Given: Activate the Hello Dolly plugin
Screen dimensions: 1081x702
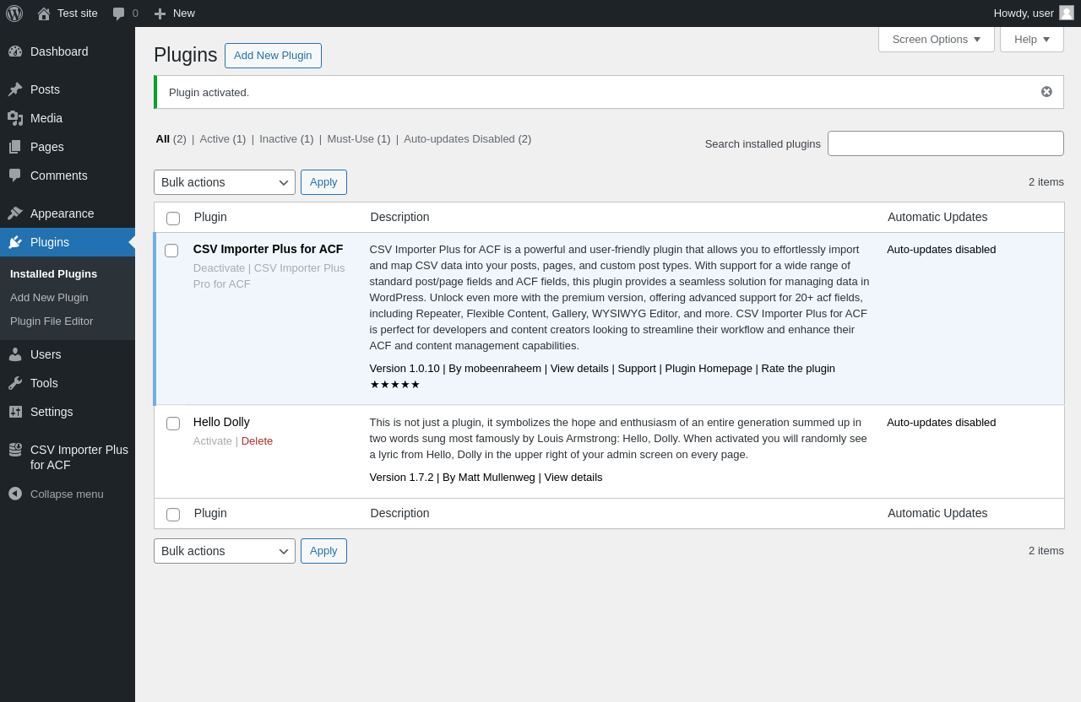Looking at the screenshot, I should tap(213, 441).
